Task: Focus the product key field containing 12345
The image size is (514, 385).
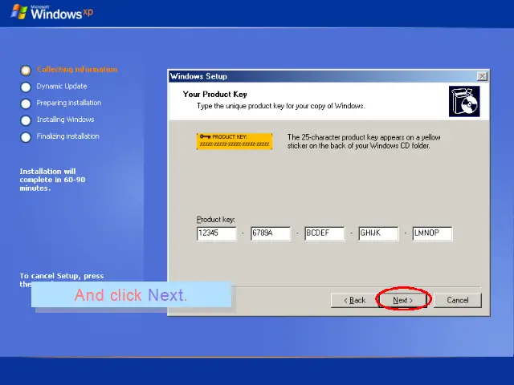Action: tap(217, 233)
